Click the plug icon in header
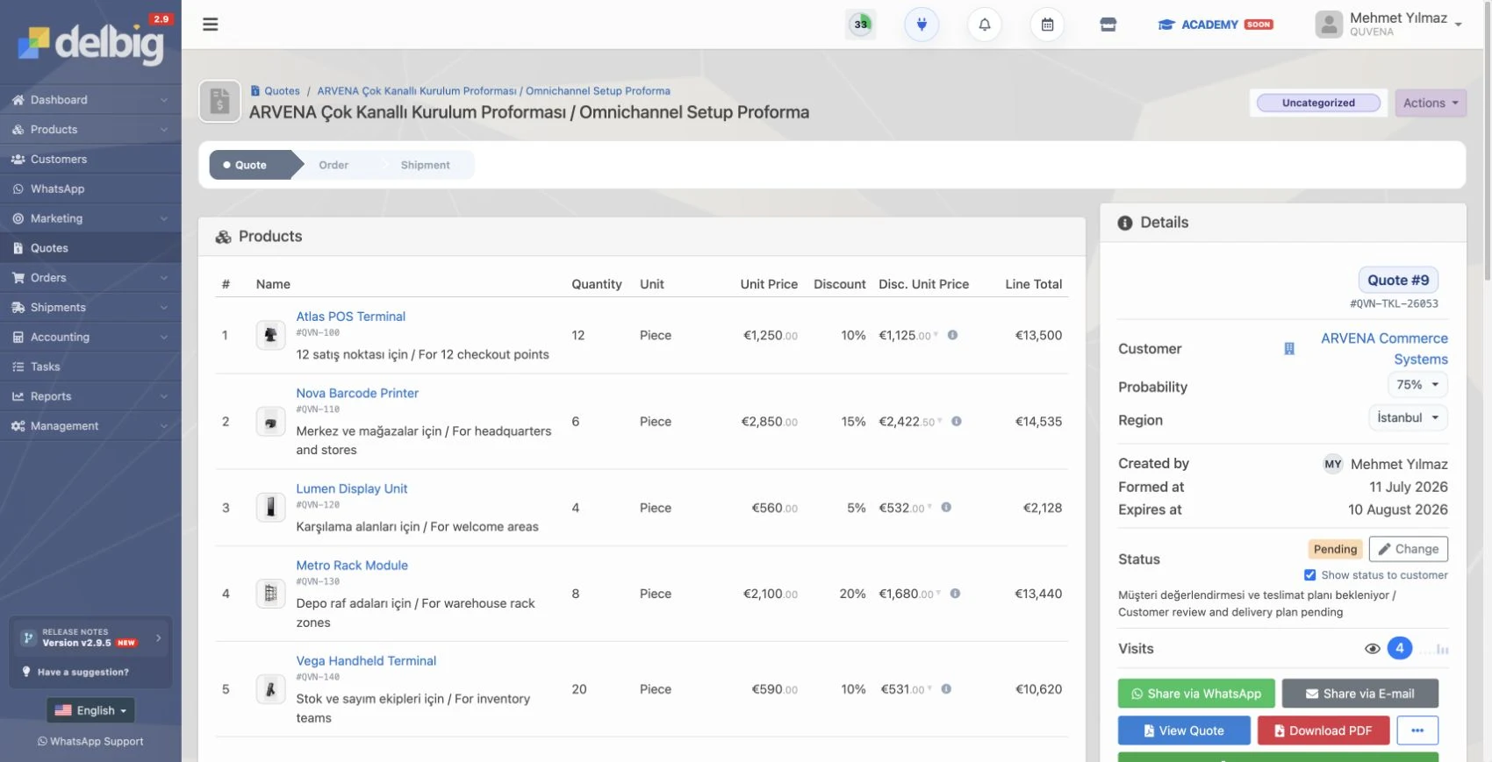1492x762 pixels. pos(922,25)
